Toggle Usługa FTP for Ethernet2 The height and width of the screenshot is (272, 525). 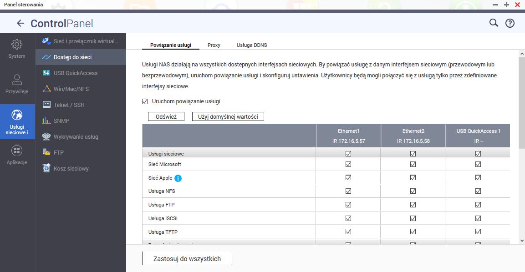pyautogui.click(x=413, y=205)
